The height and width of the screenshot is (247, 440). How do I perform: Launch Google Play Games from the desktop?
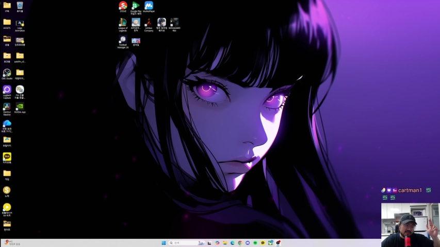[136, 6]
